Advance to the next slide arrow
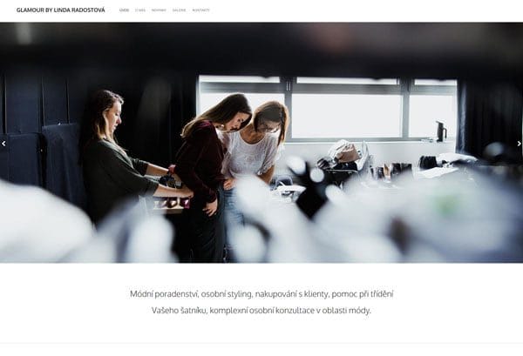Screen dimensions: 523x356 click(519, 144)
